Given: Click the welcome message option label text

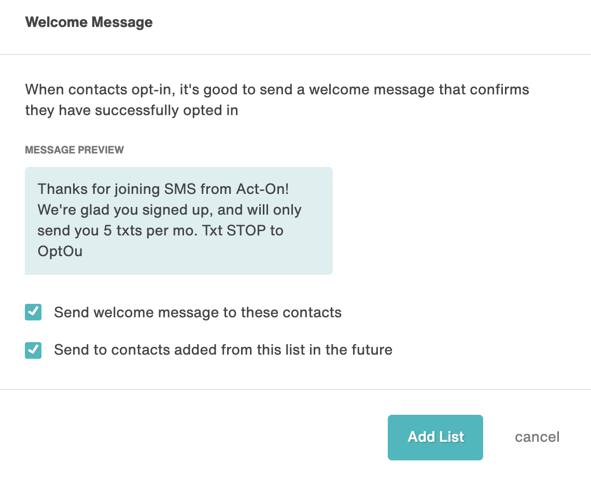Looking at the screenshot, I should (x=197, y=312).
